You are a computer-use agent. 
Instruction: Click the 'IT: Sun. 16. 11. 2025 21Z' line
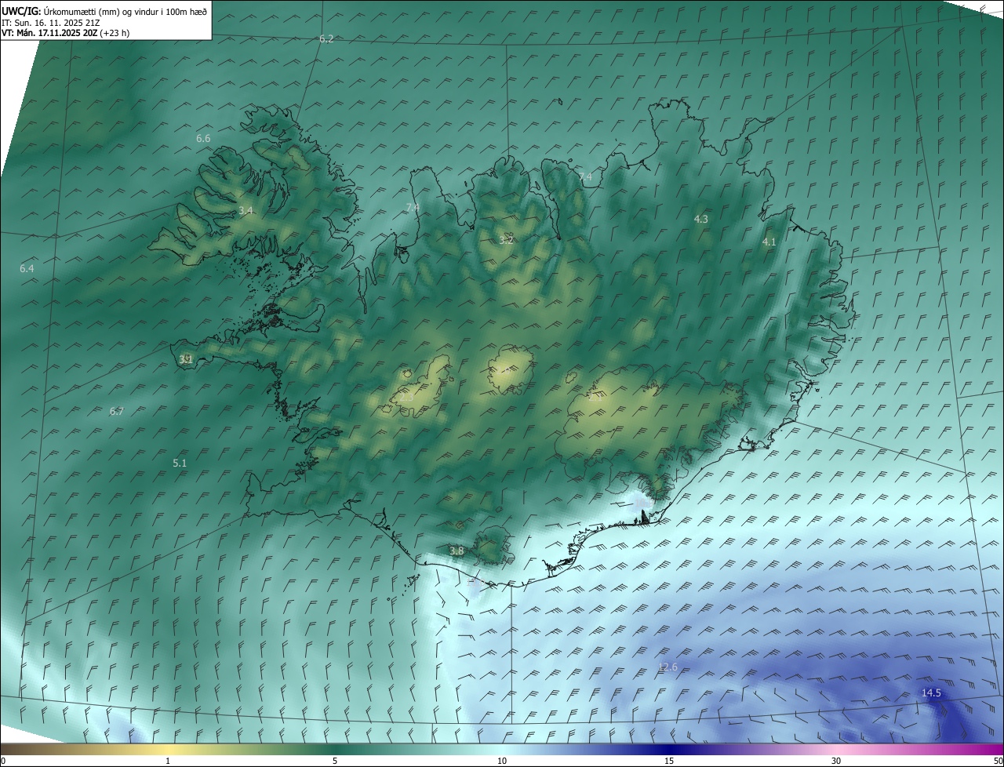50,23
